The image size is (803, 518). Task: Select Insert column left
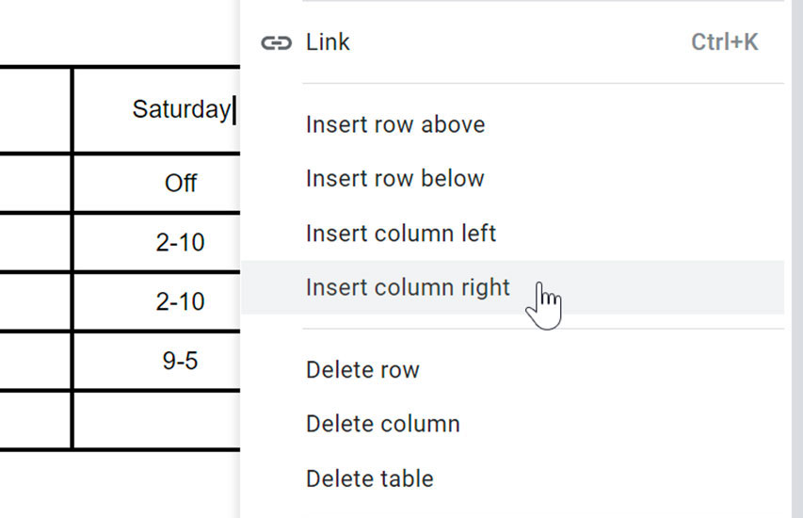[400, 233]
